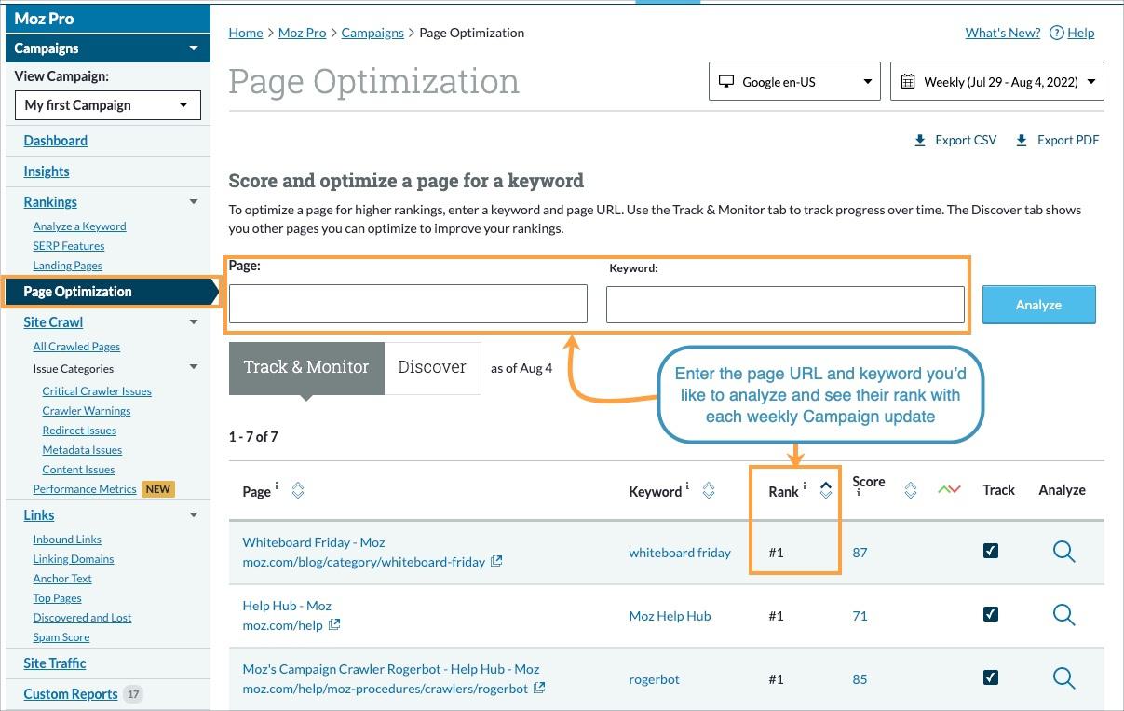Collapse the Rankings section in the sidebar
This screenshot has width=1124, height=711.
pos(193,201)
